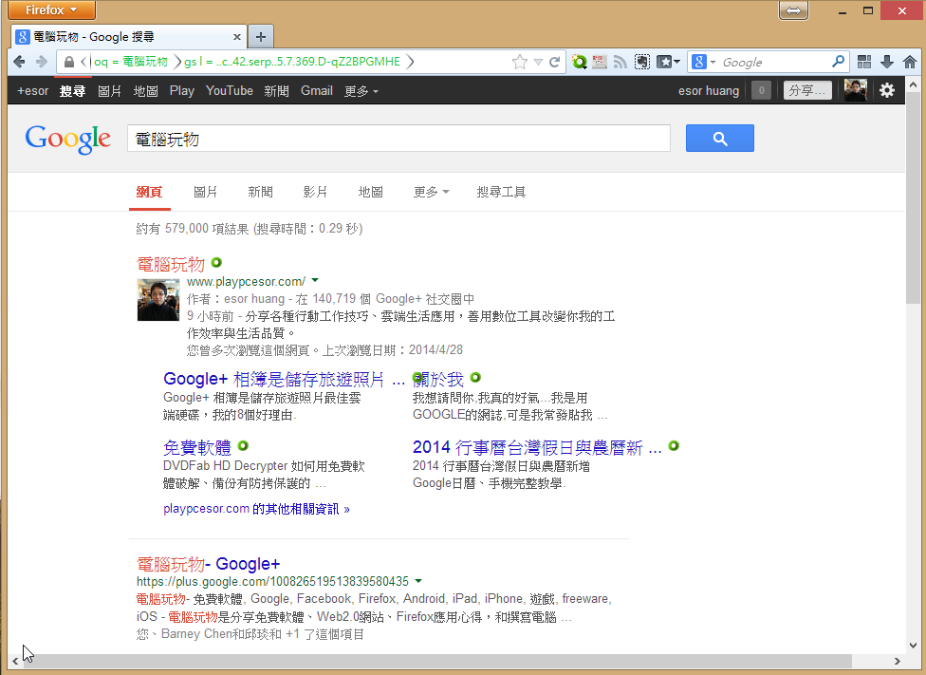Open the 2014 行事曆台灣假日 sitelink

click(x=537, y=447)
